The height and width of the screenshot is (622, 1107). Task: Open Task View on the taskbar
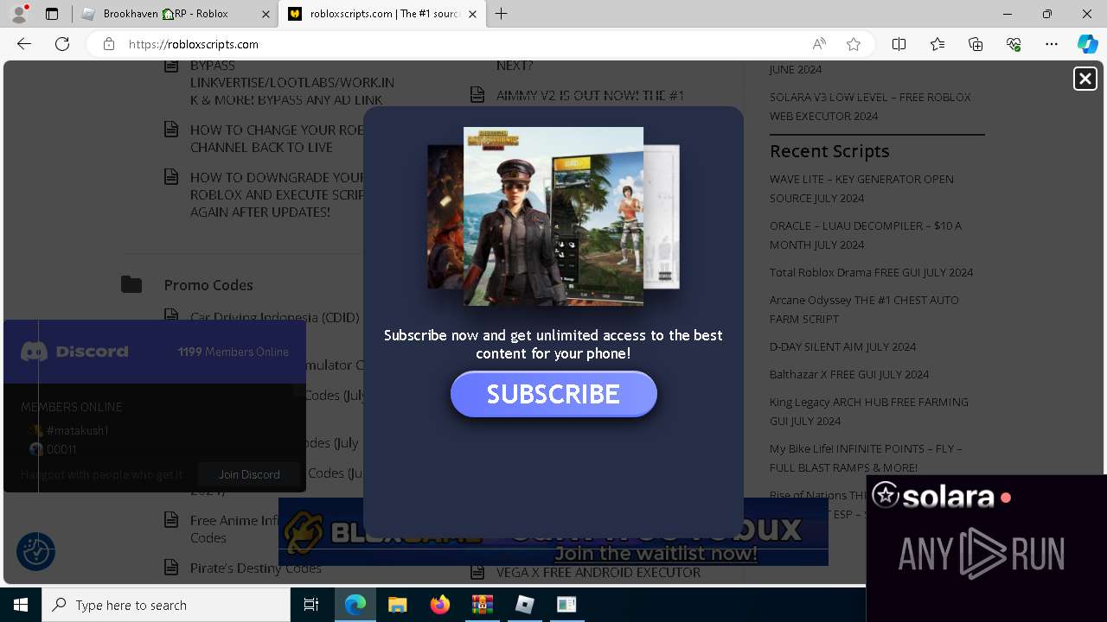point(311,605)
